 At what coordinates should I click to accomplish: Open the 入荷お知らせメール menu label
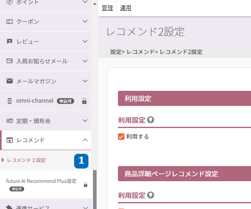pyautogui.click(x=42, y=61)
